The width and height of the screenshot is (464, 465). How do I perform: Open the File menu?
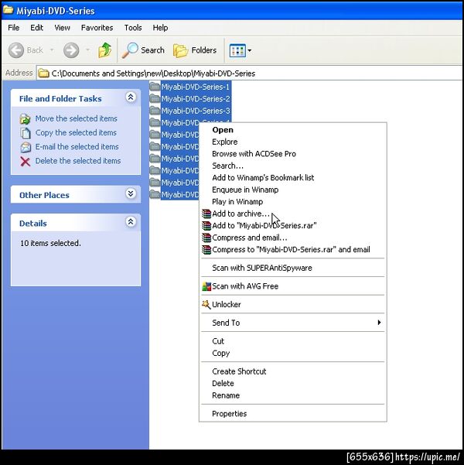pos(14,28)
